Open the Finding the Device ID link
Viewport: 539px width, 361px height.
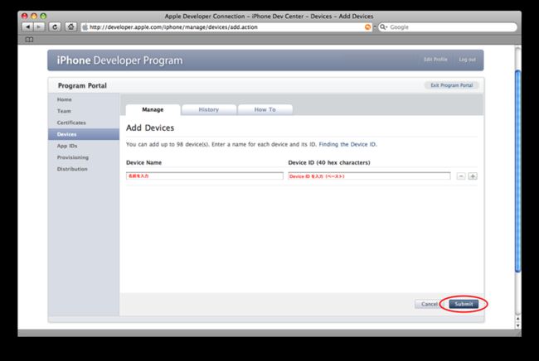tap(347, 144)
